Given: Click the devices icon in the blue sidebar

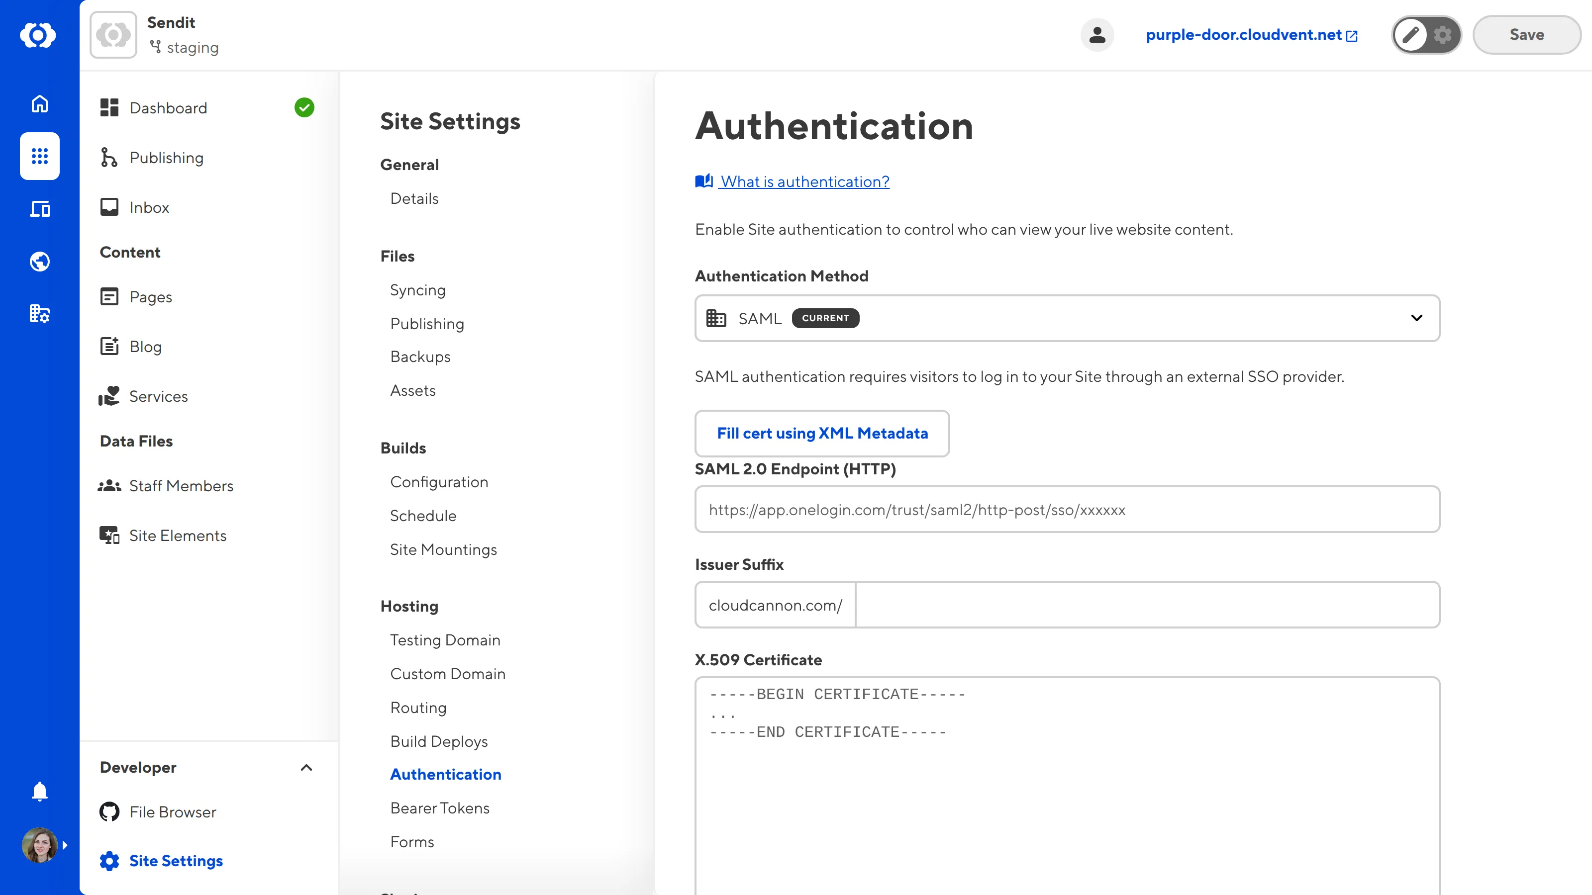Looking at the screenshot, I should 39,209.
